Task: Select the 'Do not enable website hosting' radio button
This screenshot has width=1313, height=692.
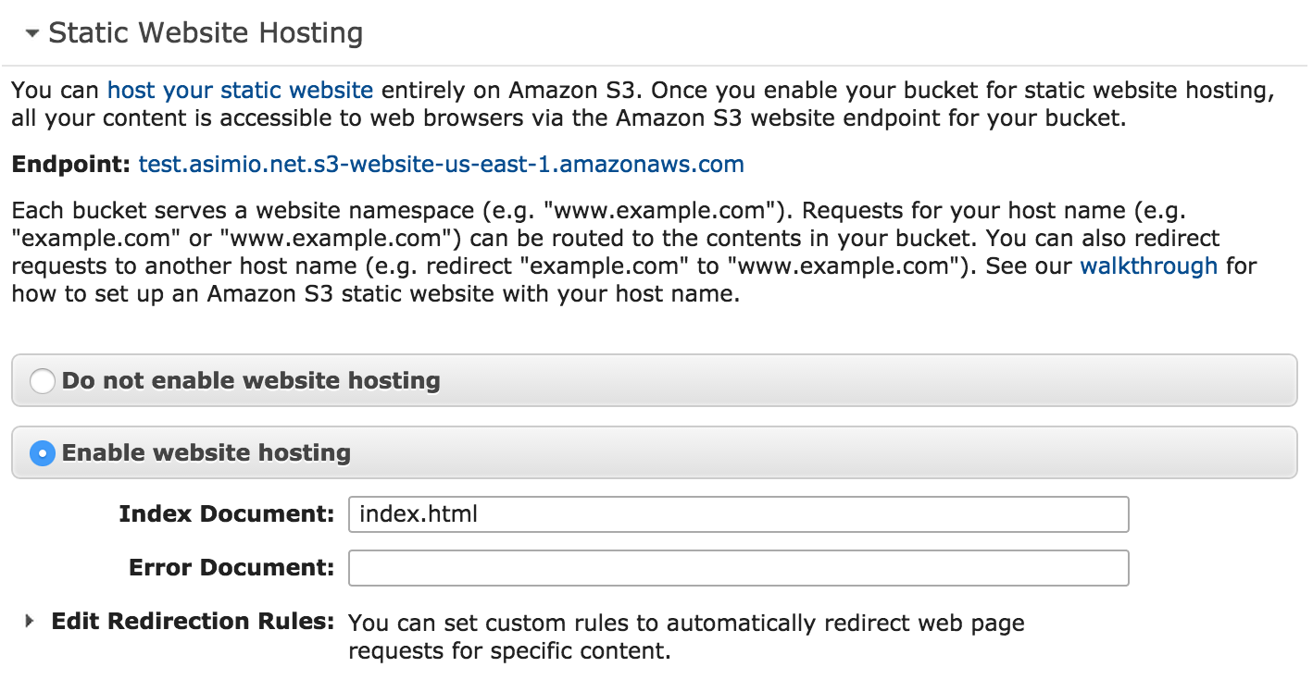Action: (43, 381)
